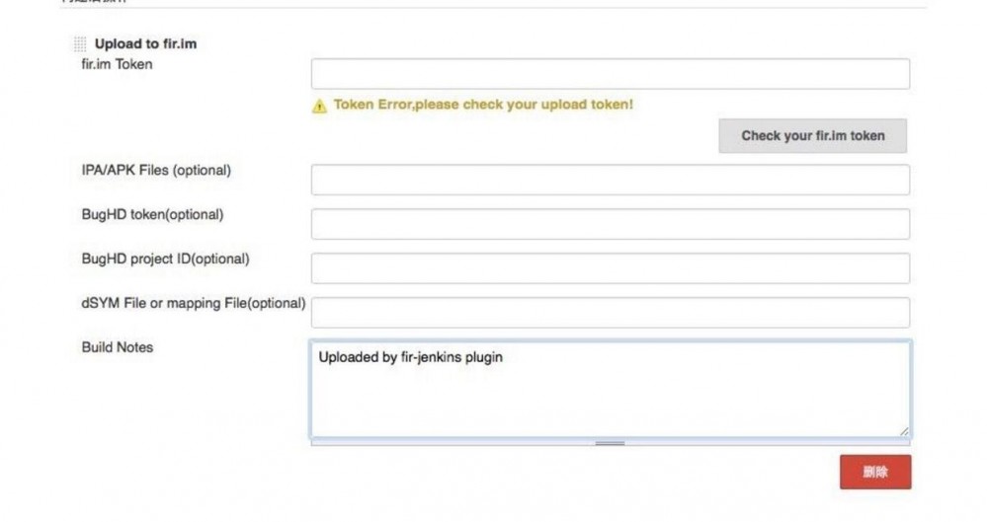The image size is (987, 522).
Task: Click the Build Notes label
Action: (117, 347)
